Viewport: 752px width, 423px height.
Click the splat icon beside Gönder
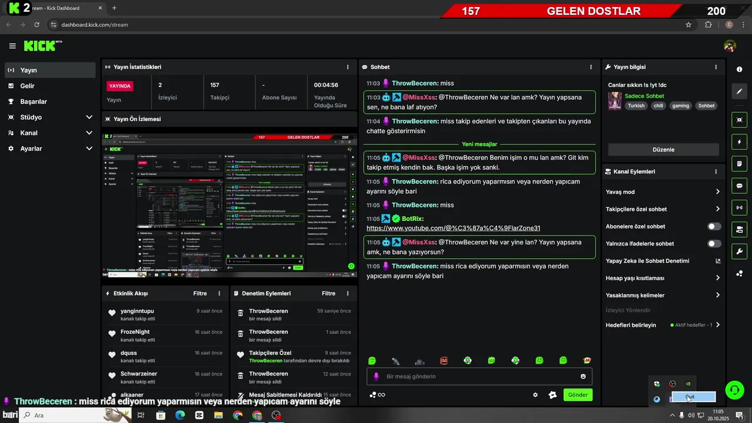(x=552, y=395)
